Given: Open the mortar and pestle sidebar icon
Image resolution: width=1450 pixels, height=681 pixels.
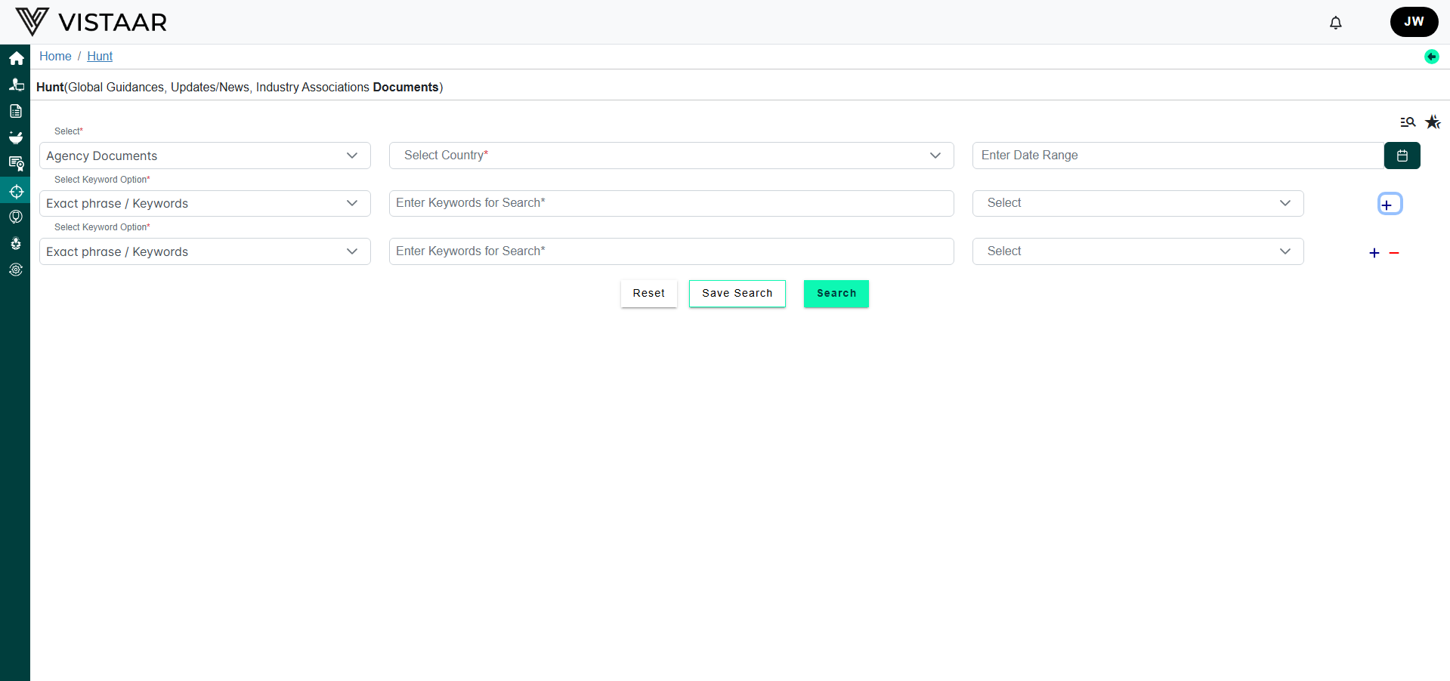Looking at the screenshot, I should (16, 137).
